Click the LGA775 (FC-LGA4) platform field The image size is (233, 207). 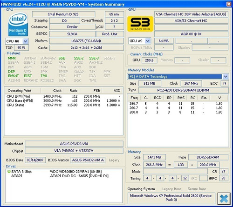click(87, 41)
